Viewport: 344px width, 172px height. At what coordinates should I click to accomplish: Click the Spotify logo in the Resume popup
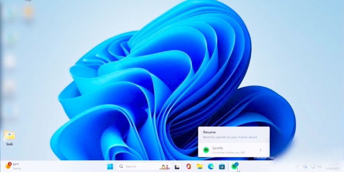[206, 150]
